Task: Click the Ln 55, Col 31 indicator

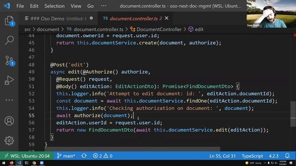Action: point(222,156)
